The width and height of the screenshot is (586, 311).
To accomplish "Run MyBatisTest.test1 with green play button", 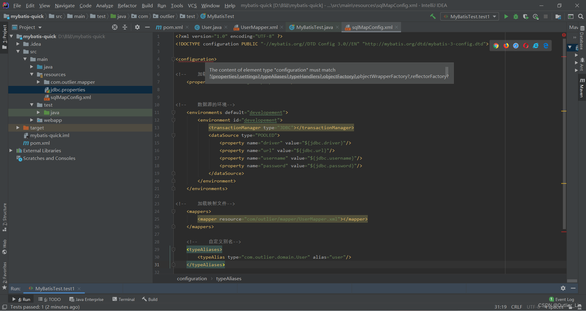I will click(x=506, y=16).
